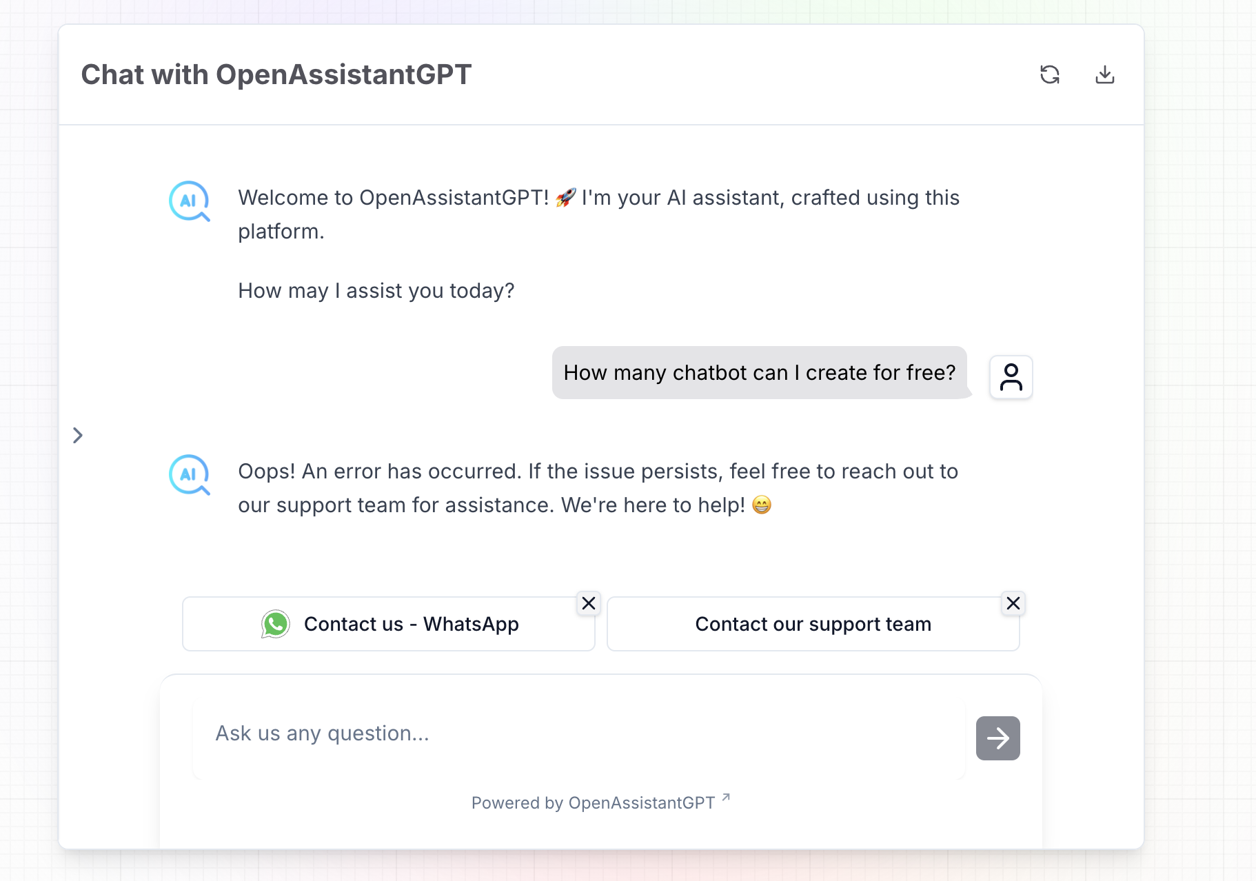
Task: Select Contact our support team button
Action: 812,625
